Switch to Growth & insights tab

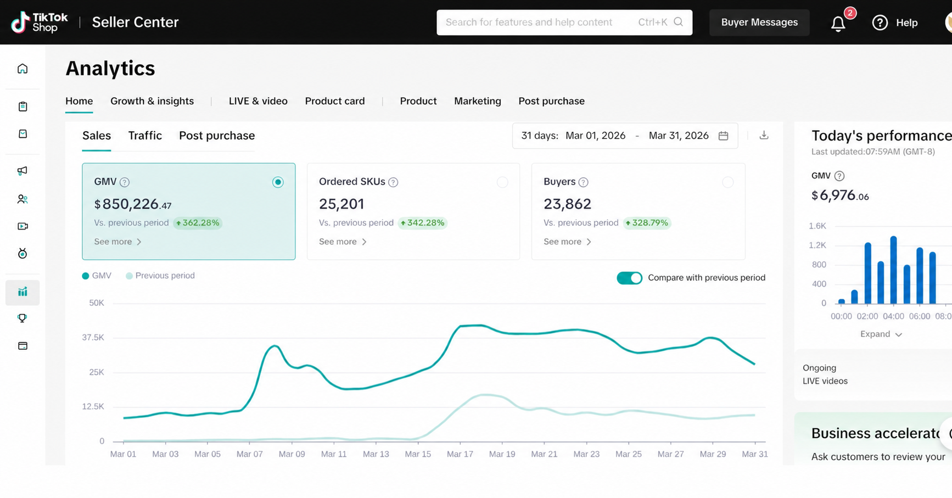coord(152,101)
